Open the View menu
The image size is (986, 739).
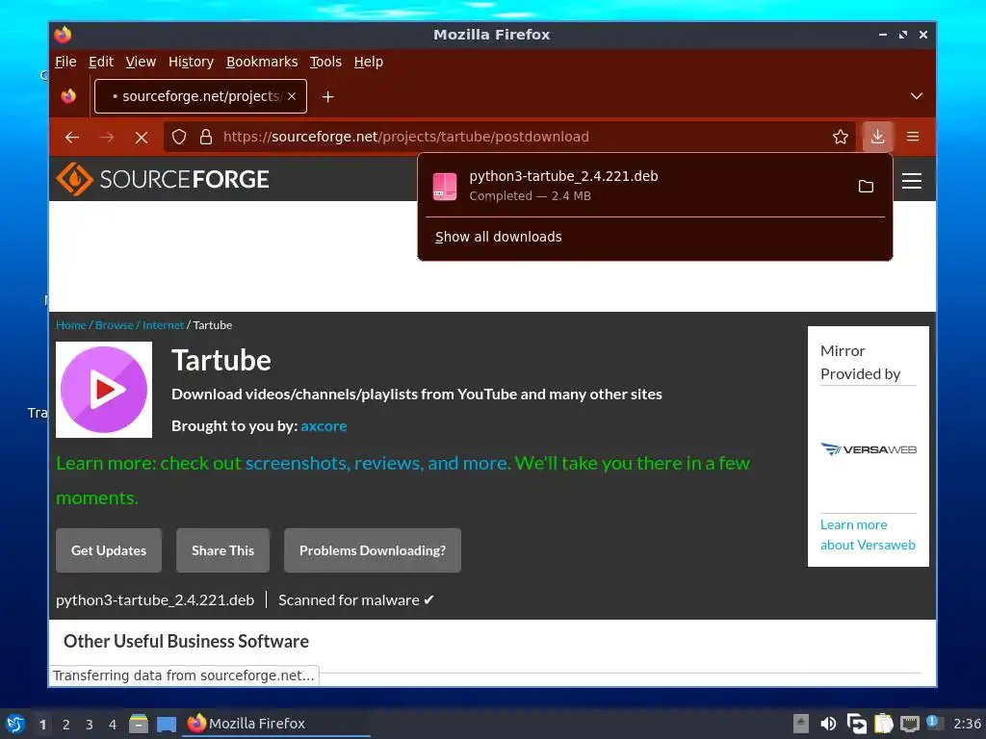[141, 62]
